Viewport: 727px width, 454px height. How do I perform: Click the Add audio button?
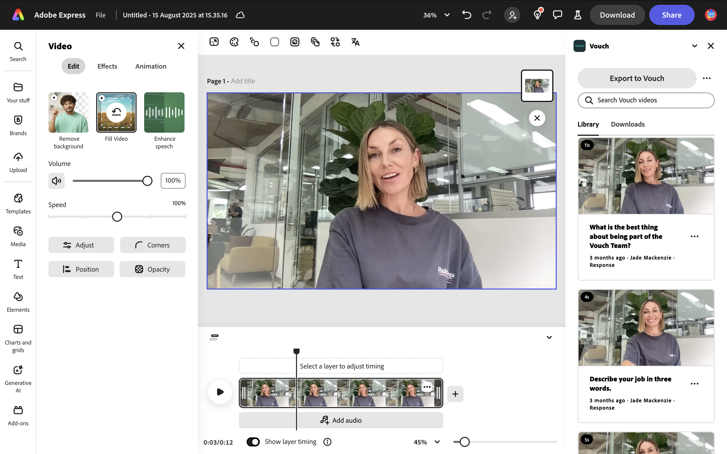tap(341, 420)
